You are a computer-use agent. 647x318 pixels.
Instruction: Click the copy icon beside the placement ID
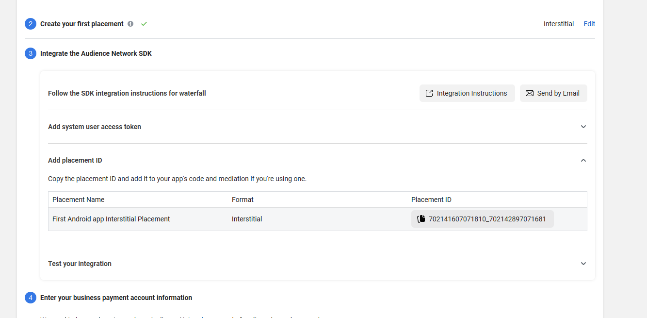pyautogui.click(x=421, y=218)
